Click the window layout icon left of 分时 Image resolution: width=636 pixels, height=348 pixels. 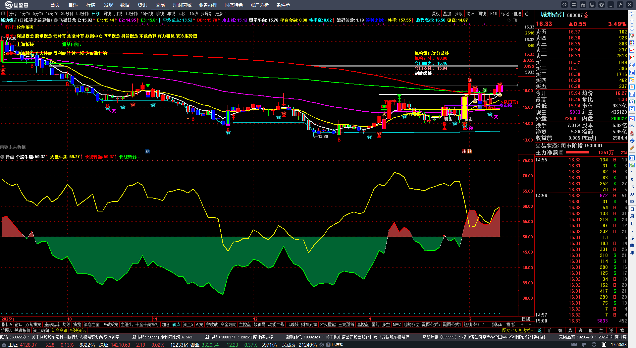click(4, 14)
